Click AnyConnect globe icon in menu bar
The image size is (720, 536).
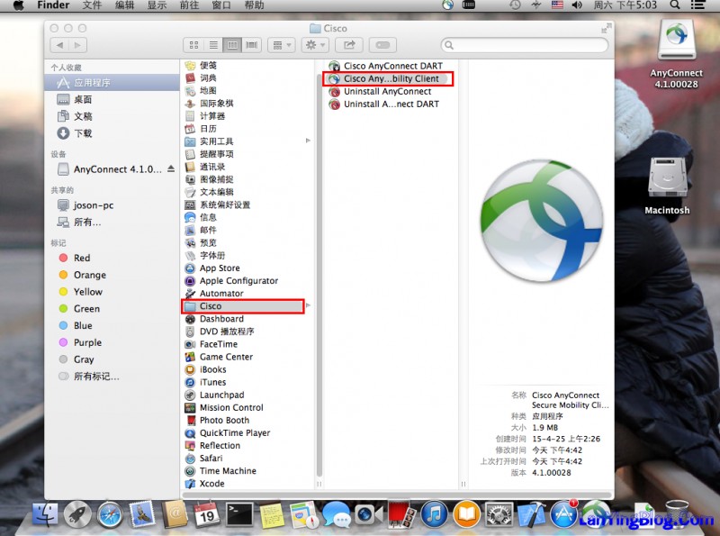pos(447,5)
